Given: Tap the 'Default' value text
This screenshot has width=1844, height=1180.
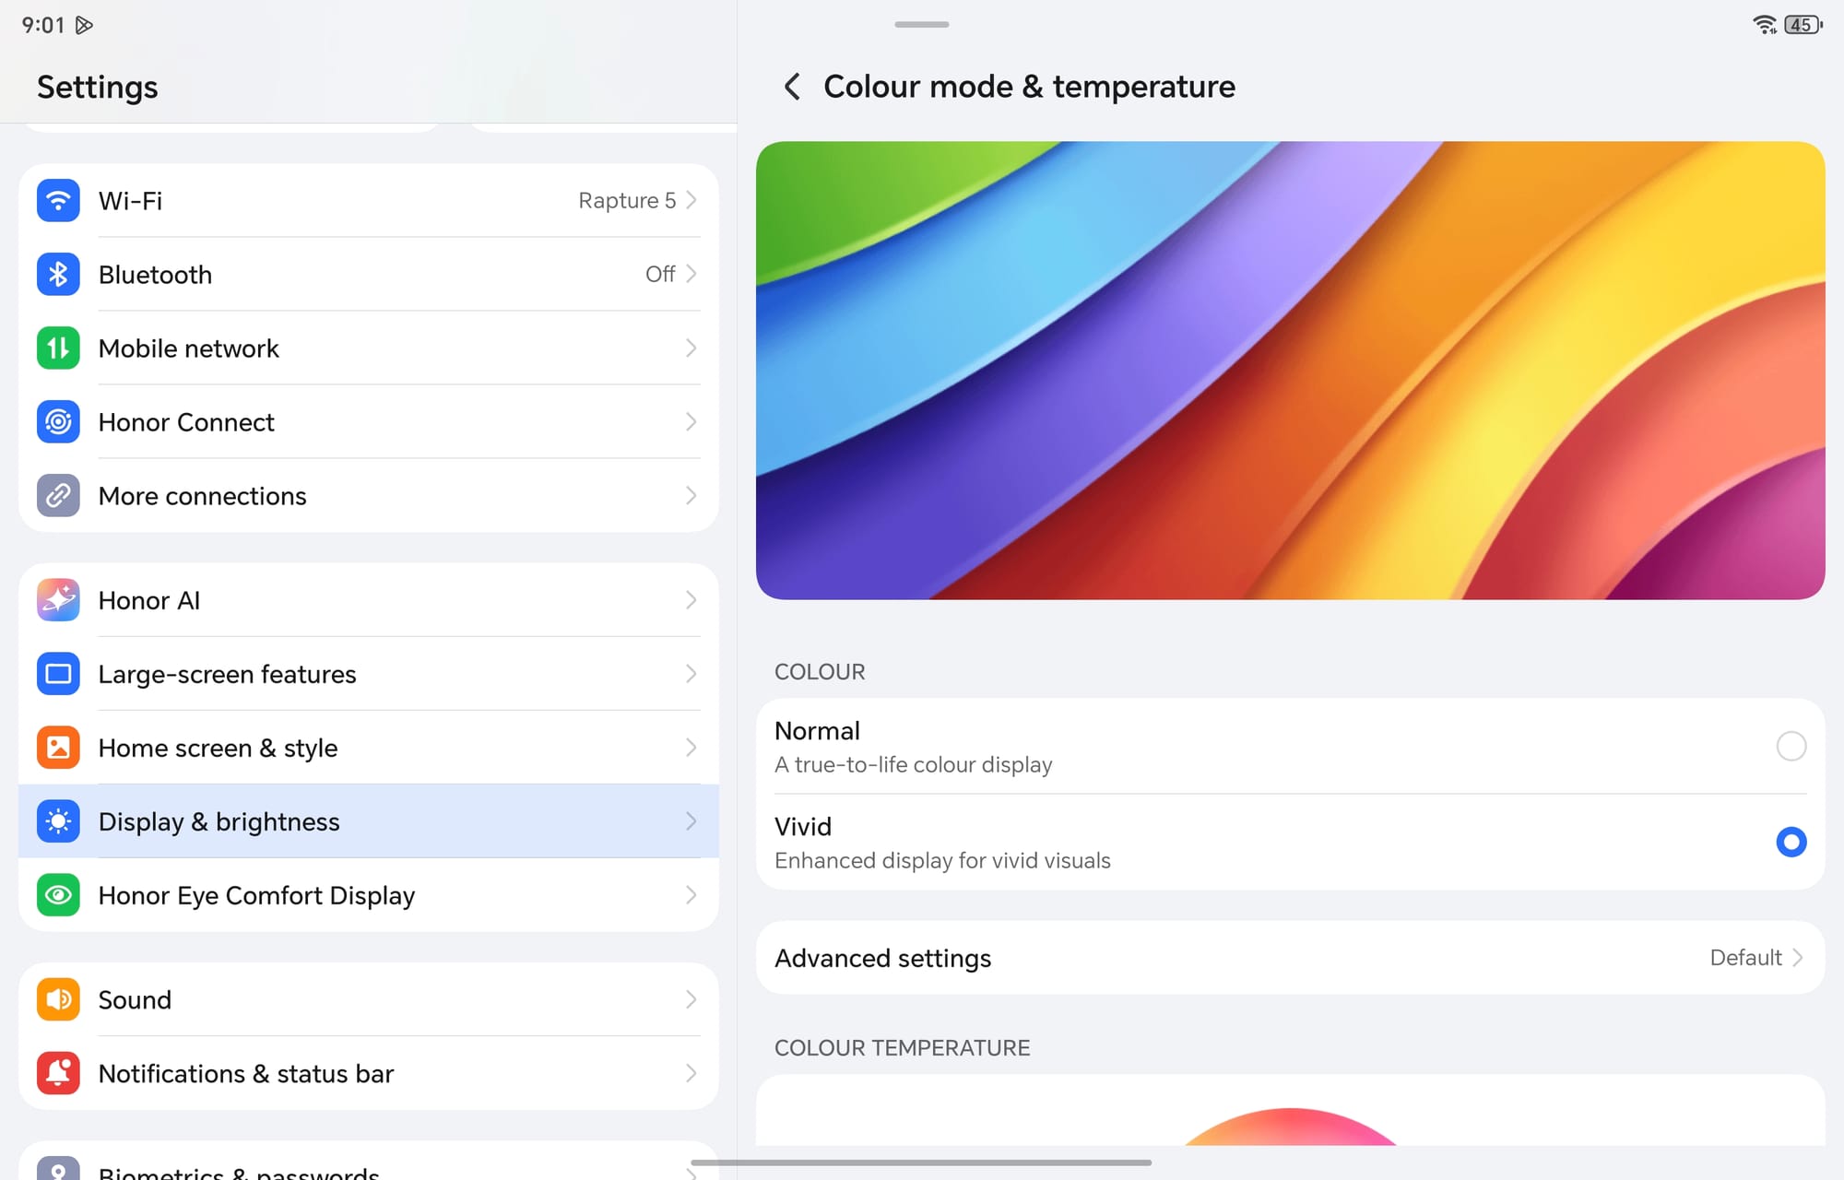Looking at the screenshot, I should 1745,958.
